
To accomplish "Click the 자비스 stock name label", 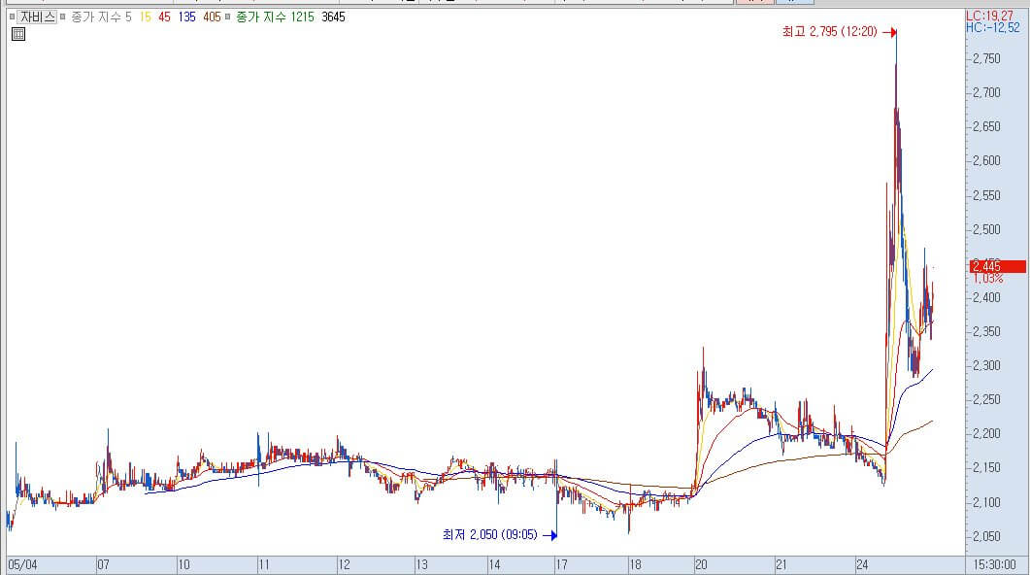I will point(37,17).
